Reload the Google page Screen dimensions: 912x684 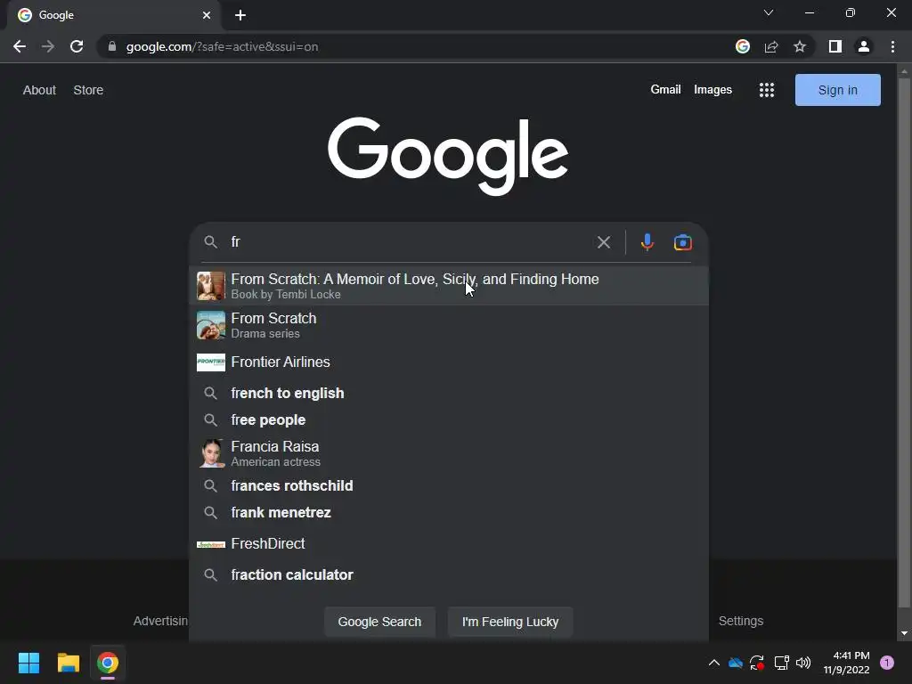tap(77, 46)
